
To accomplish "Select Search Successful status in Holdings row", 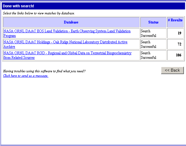I will tap(148, 44).
